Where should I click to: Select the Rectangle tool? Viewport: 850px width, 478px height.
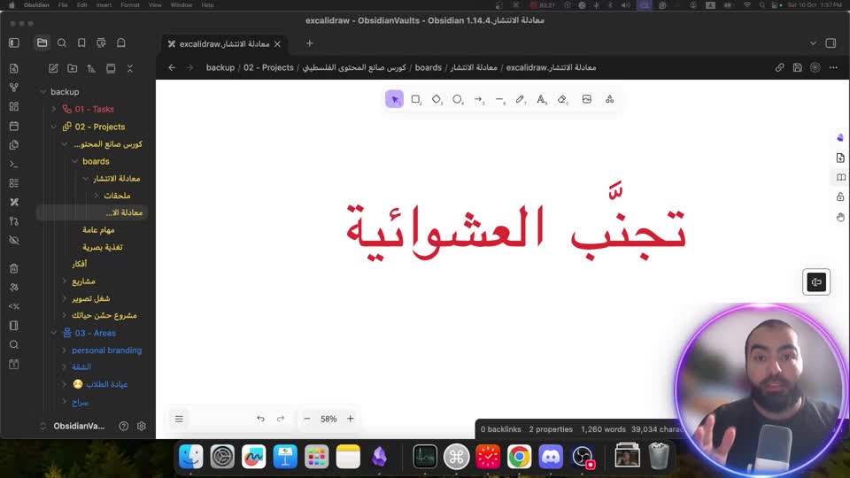(x=416, y=99)
